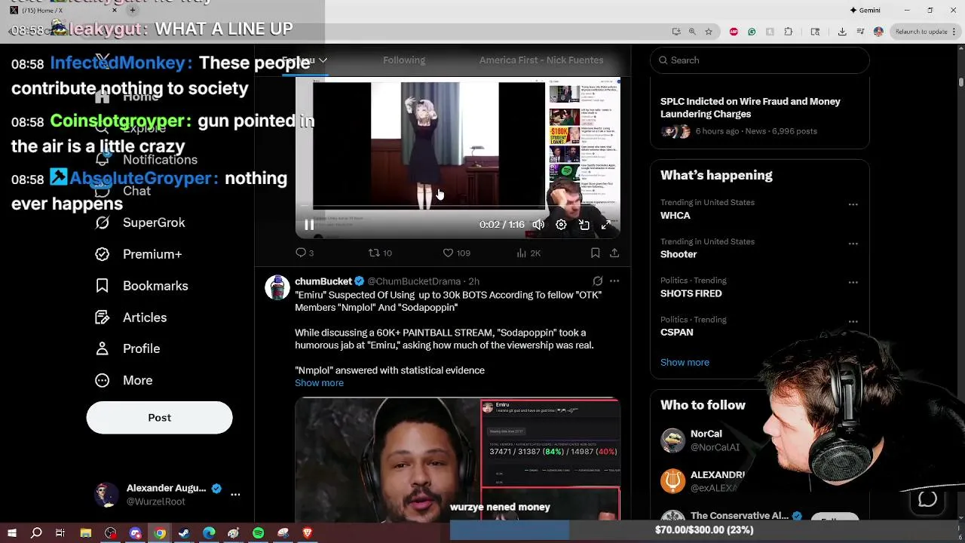Open the More sidebar menu
965x543 pixels.
(x=124, y=380)
